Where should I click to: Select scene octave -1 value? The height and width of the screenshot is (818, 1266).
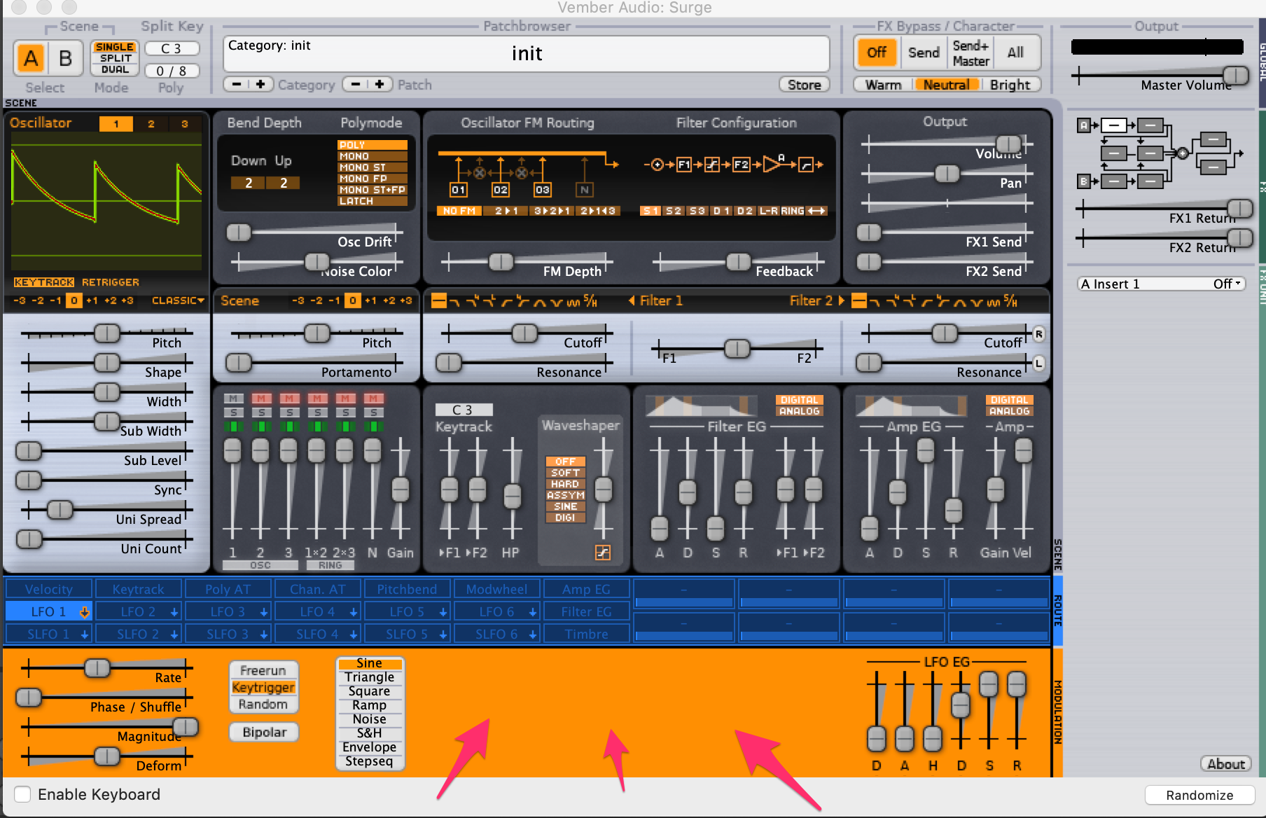tap(335, 301)
